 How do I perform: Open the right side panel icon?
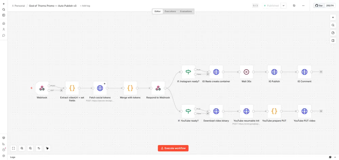coord(333,41)
